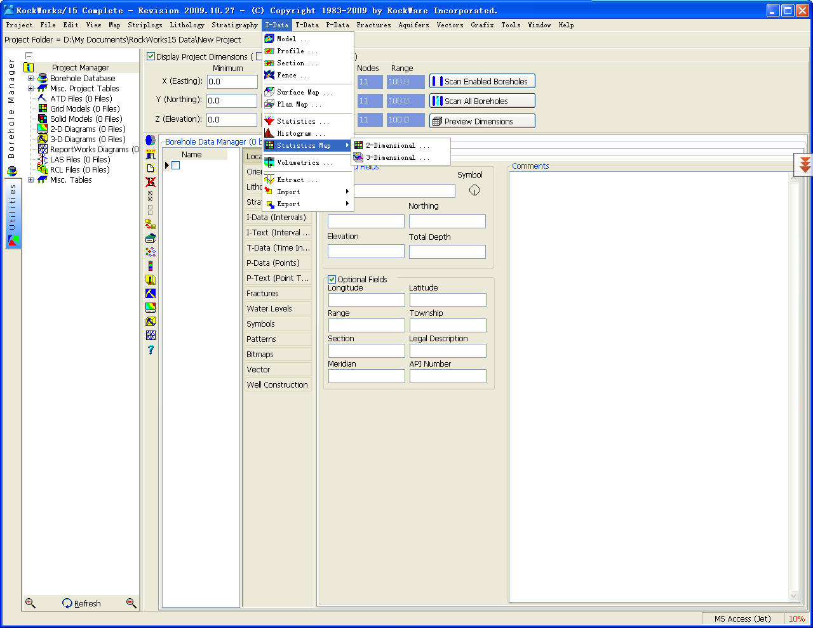Click the Comments scrollbar down arrow
Screen dimensions: 813x628
coord(793,596)
